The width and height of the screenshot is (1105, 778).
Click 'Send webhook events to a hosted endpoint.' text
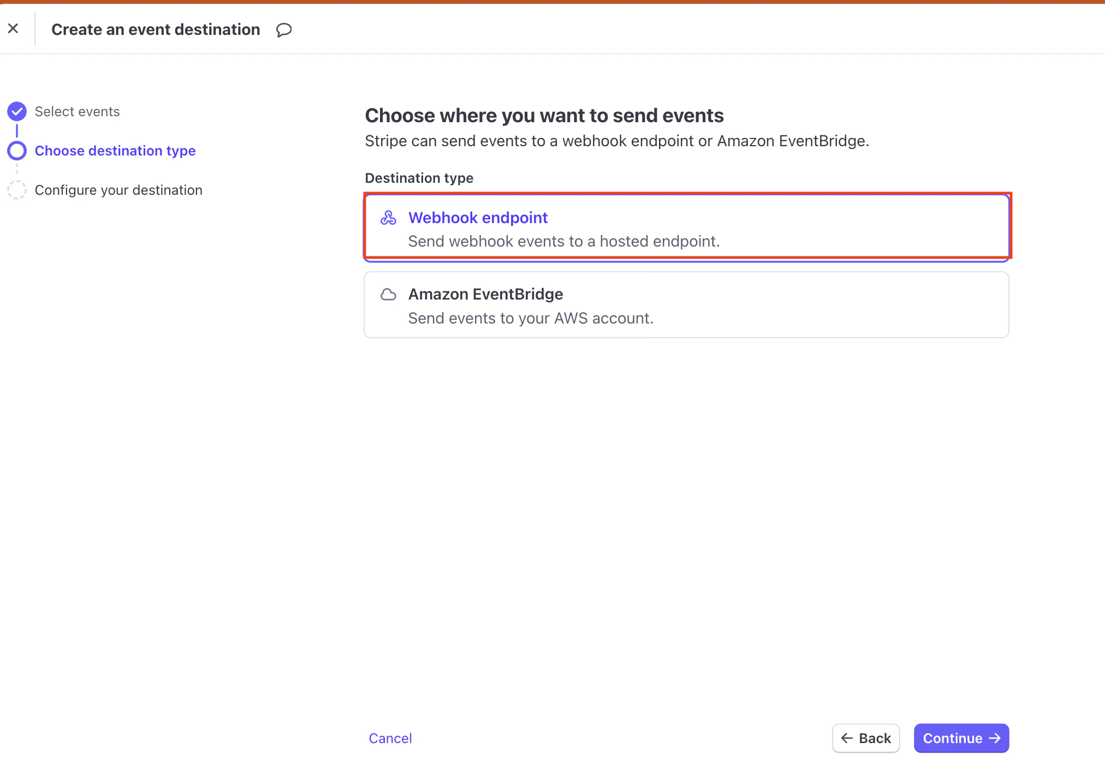coord(564,241)
